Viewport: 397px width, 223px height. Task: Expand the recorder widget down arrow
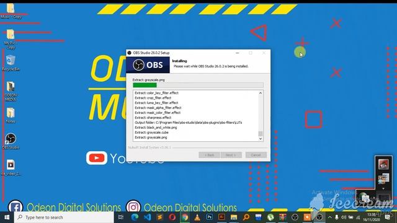click(383, 188)
